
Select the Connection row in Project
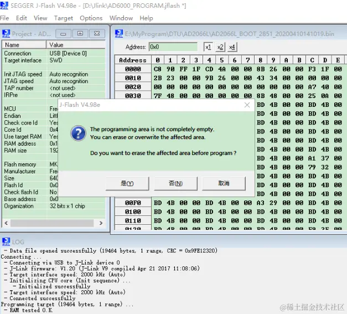[x=54, y=53]
